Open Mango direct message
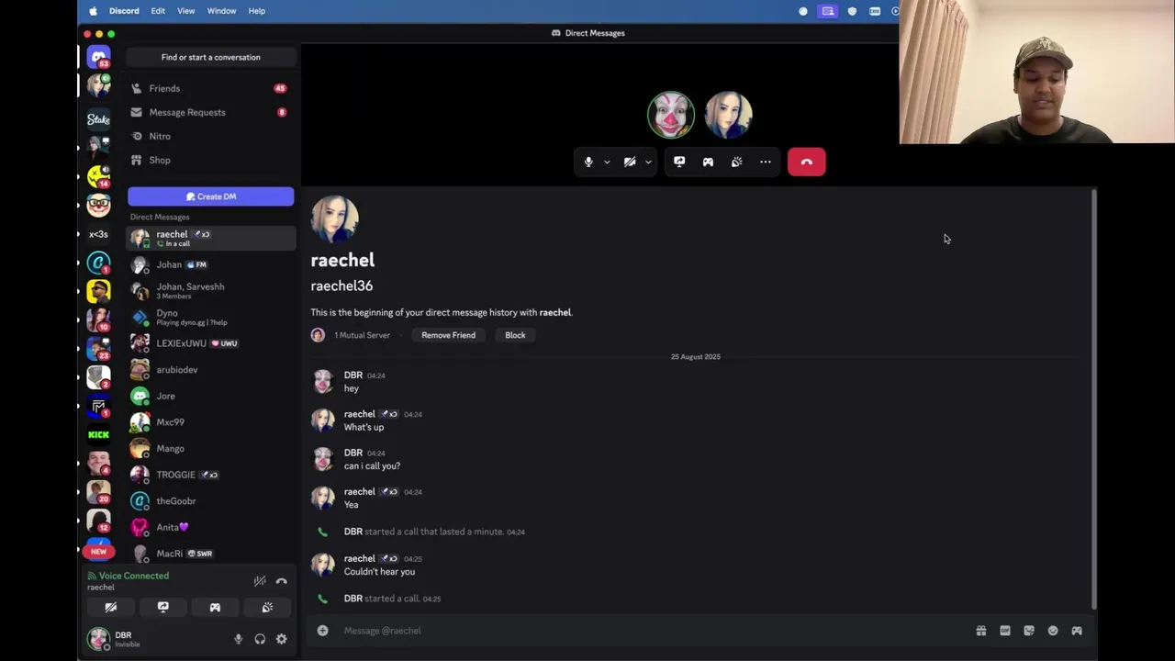 [210, 449]
